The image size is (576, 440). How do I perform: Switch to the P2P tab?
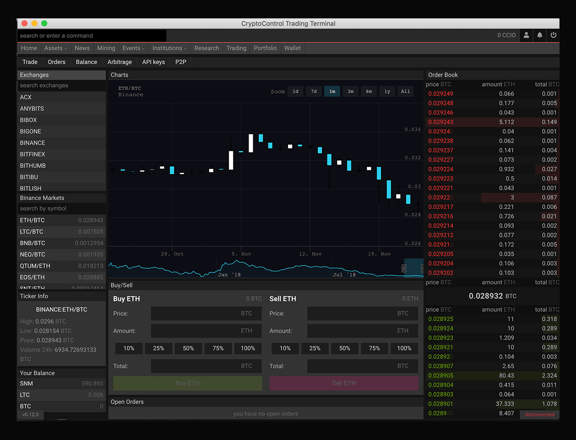(x=181, y=62)
